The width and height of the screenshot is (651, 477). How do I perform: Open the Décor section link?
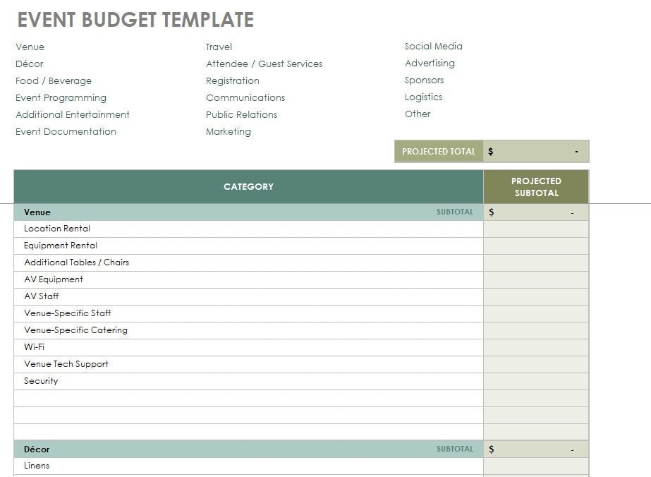(29, 64)
